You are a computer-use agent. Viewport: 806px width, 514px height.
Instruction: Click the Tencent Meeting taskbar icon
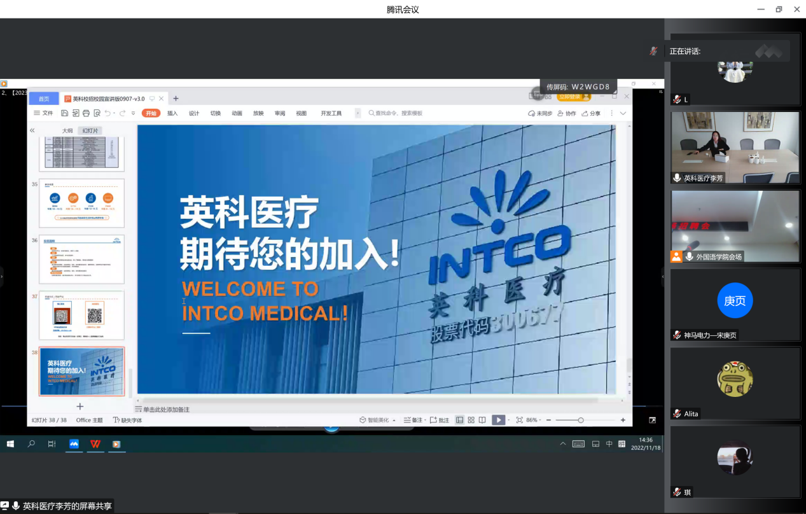(x=74, y=444)
